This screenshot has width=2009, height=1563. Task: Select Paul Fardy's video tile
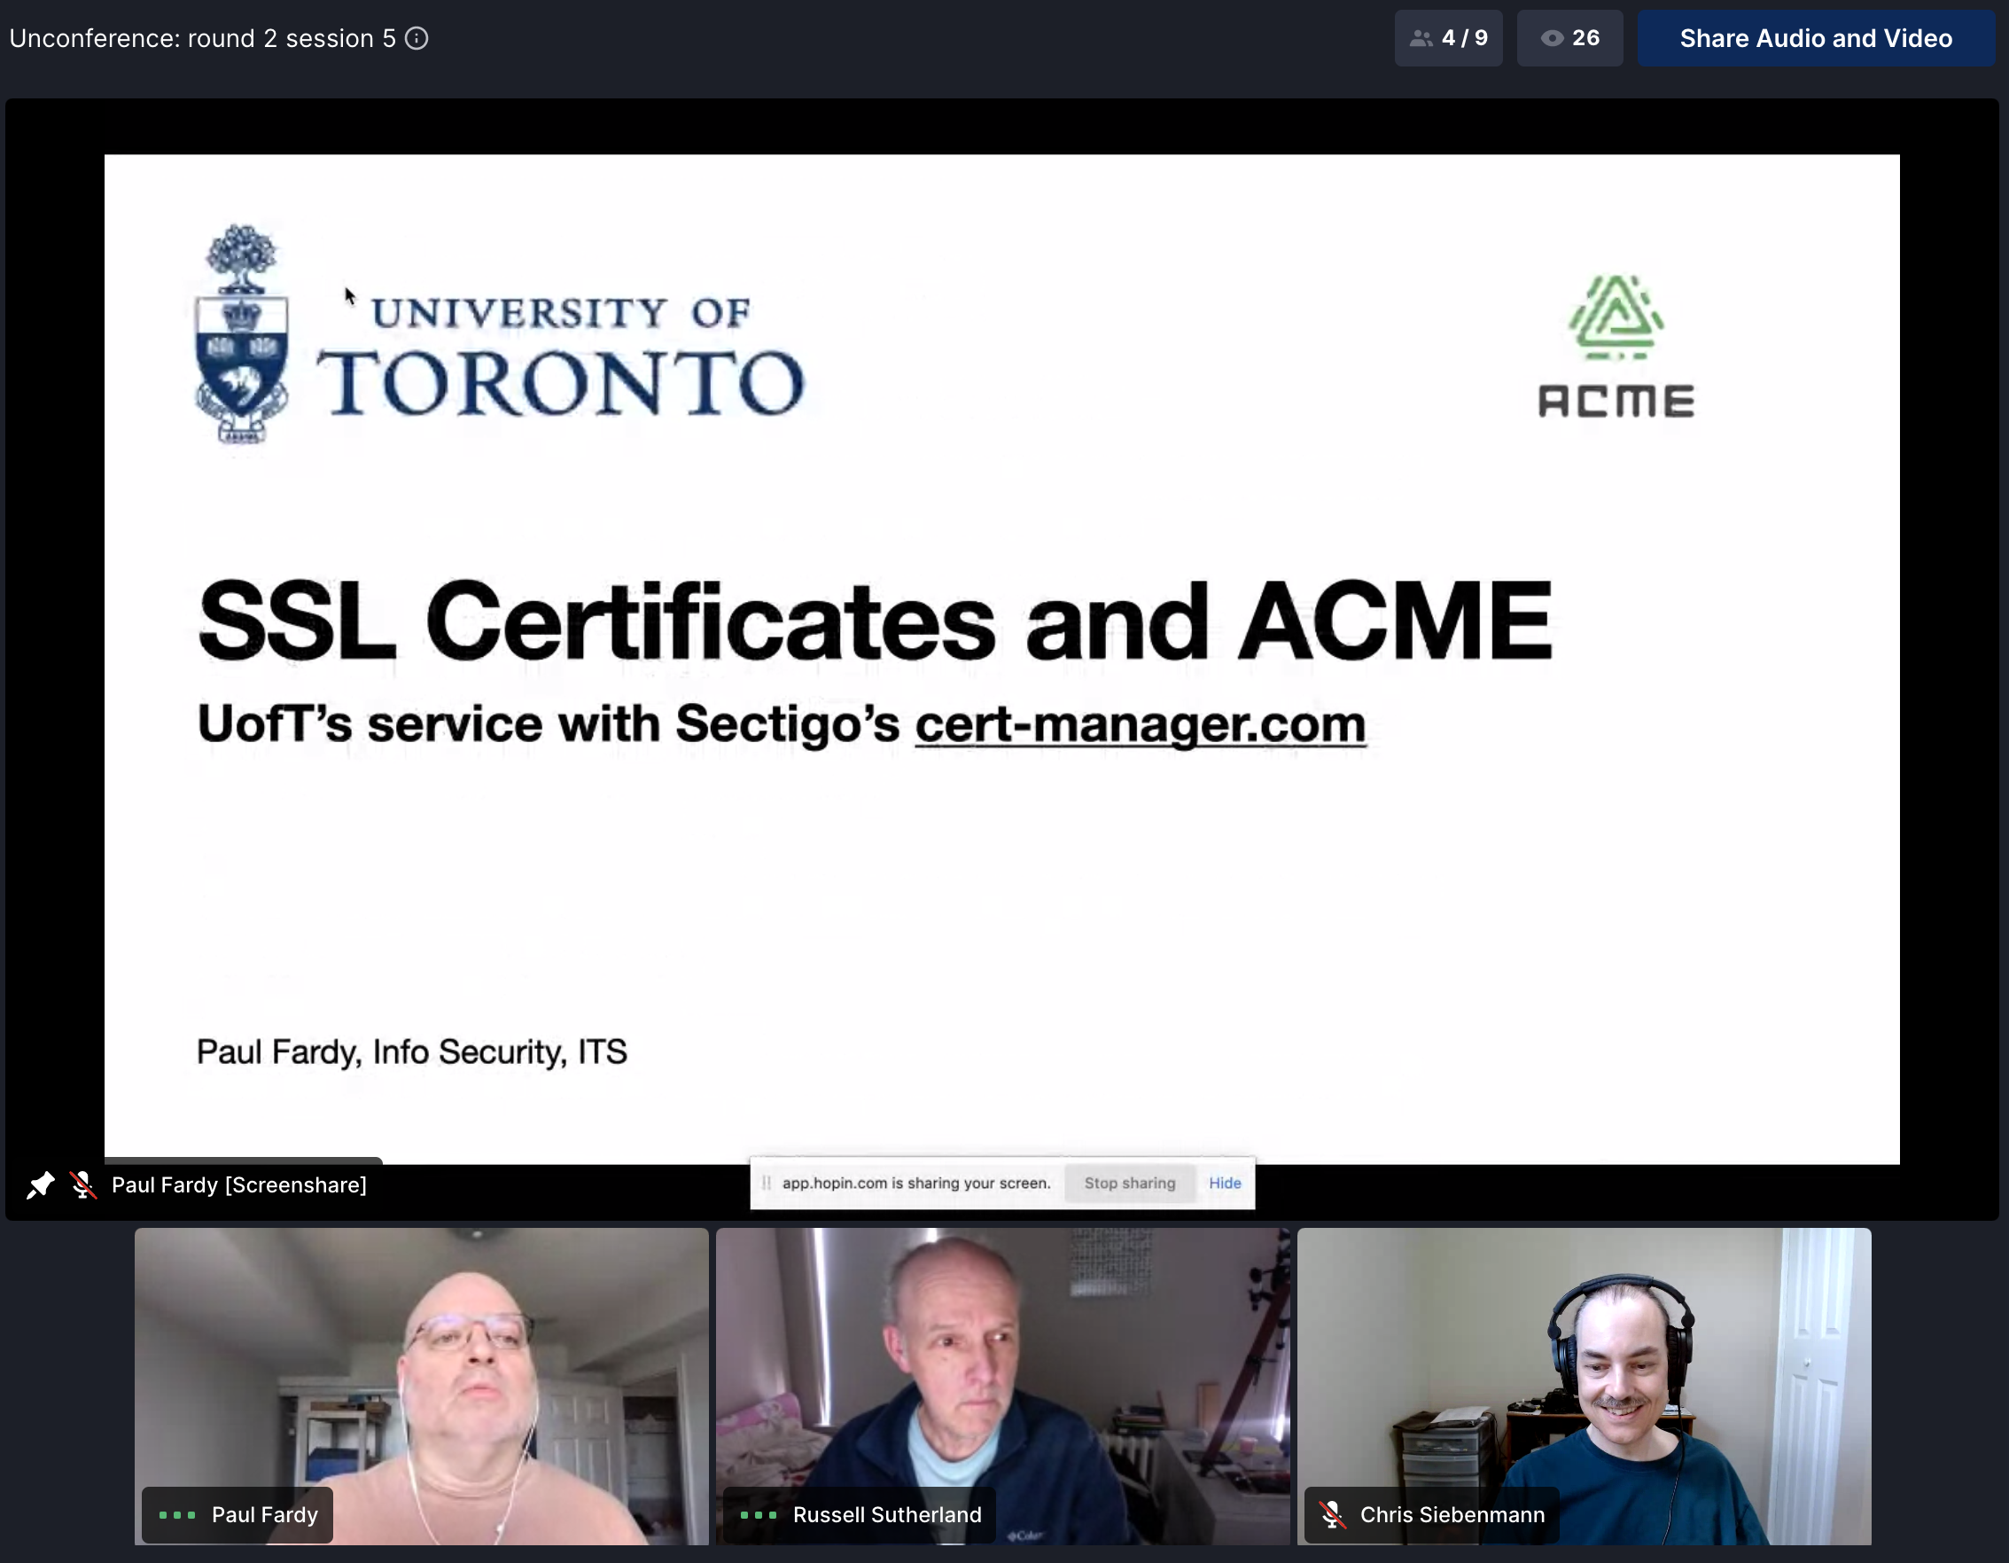pyautogui.click(x=421, y=1386)
